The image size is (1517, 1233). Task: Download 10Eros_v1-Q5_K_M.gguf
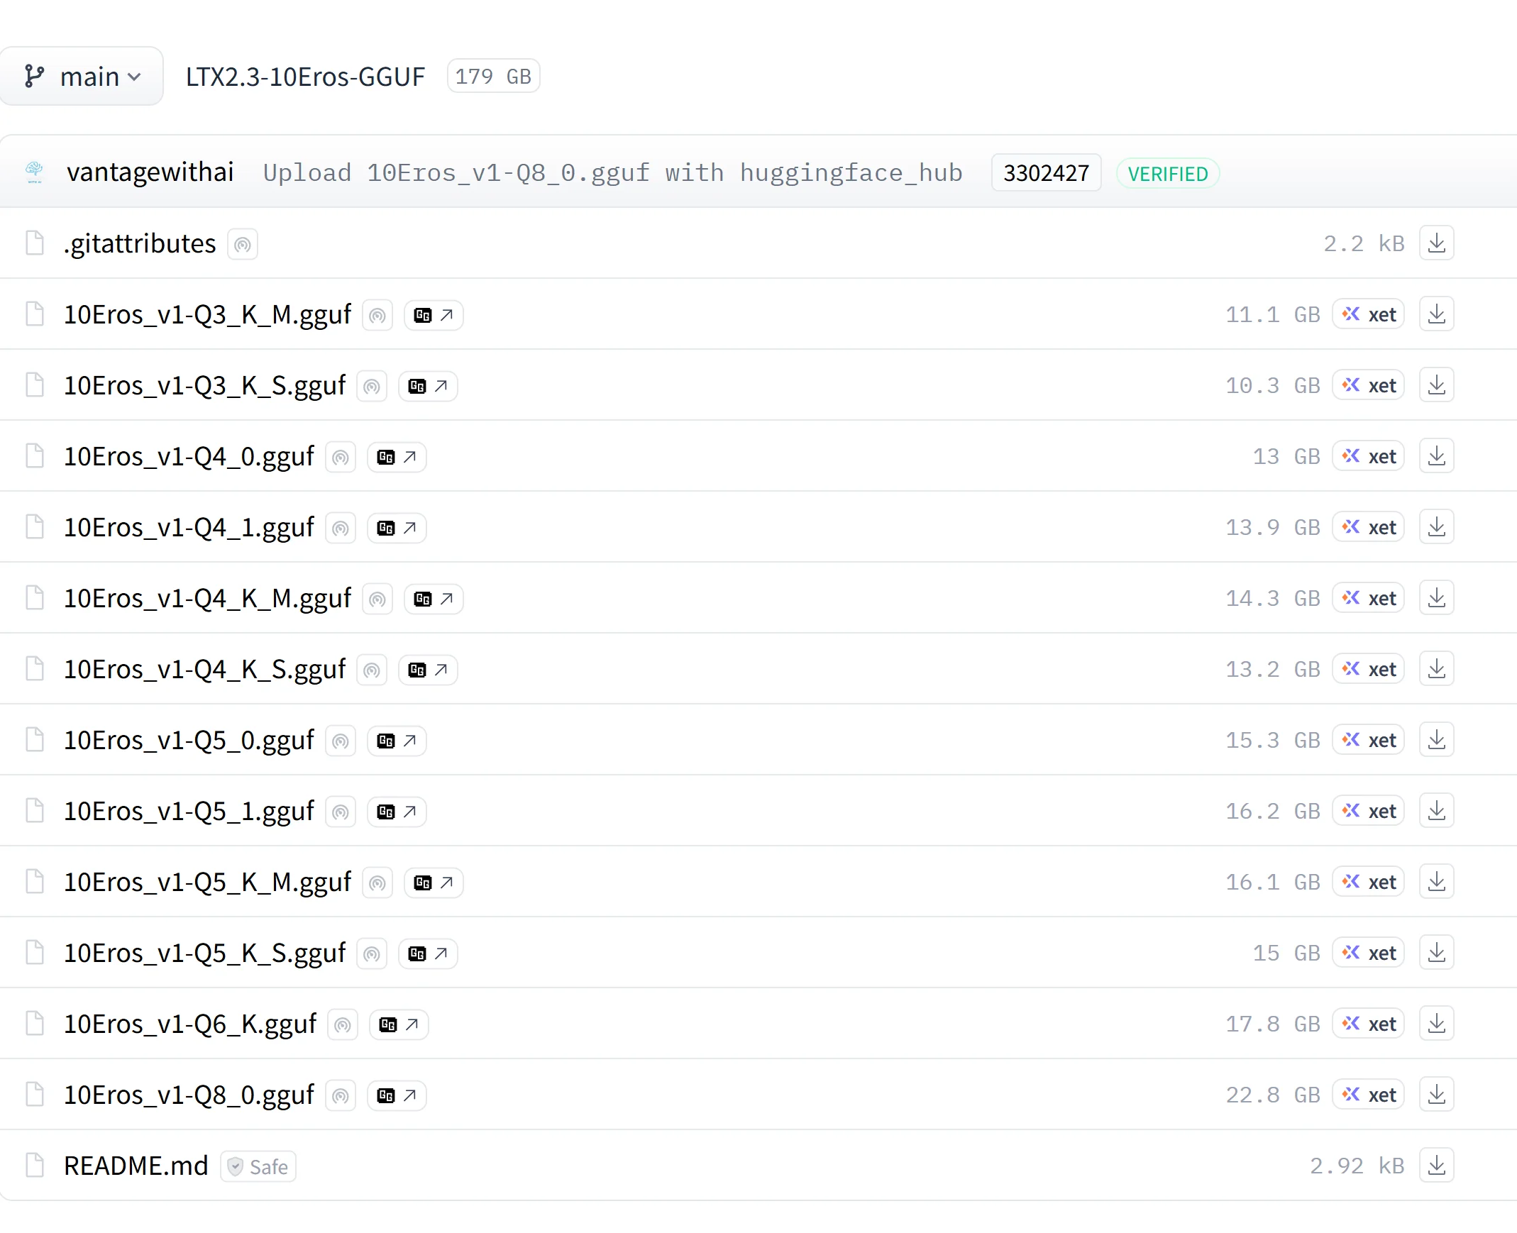click(1437, 882)
